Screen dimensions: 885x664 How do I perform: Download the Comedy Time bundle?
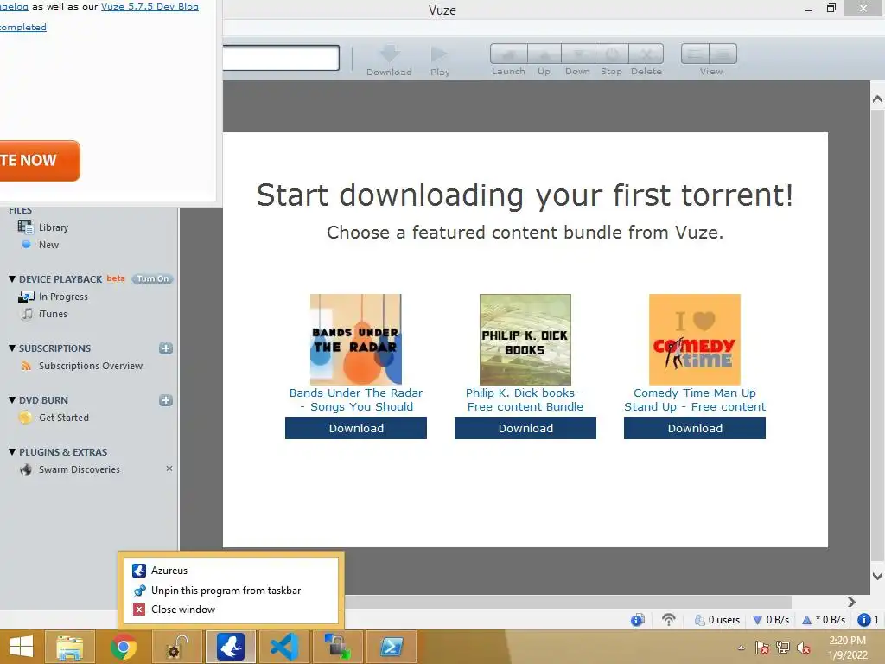[x=694, y=428]
